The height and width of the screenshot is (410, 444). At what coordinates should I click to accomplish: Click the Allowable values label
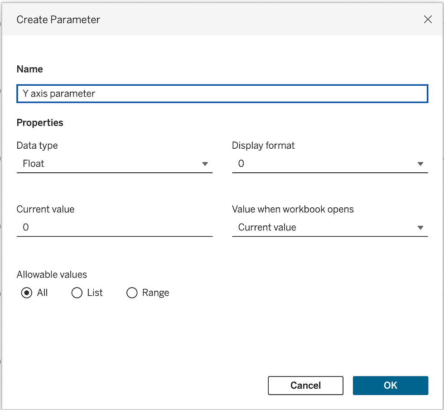pos(52,274)
